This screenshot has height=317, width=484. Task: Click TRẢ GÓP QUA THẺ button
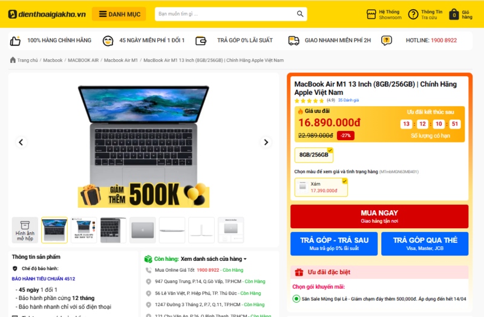(425, 244)
